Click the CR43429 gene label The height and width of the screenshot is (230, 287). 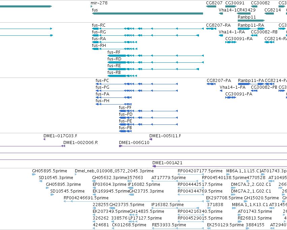pyautogui.click(x=246, y=10)
